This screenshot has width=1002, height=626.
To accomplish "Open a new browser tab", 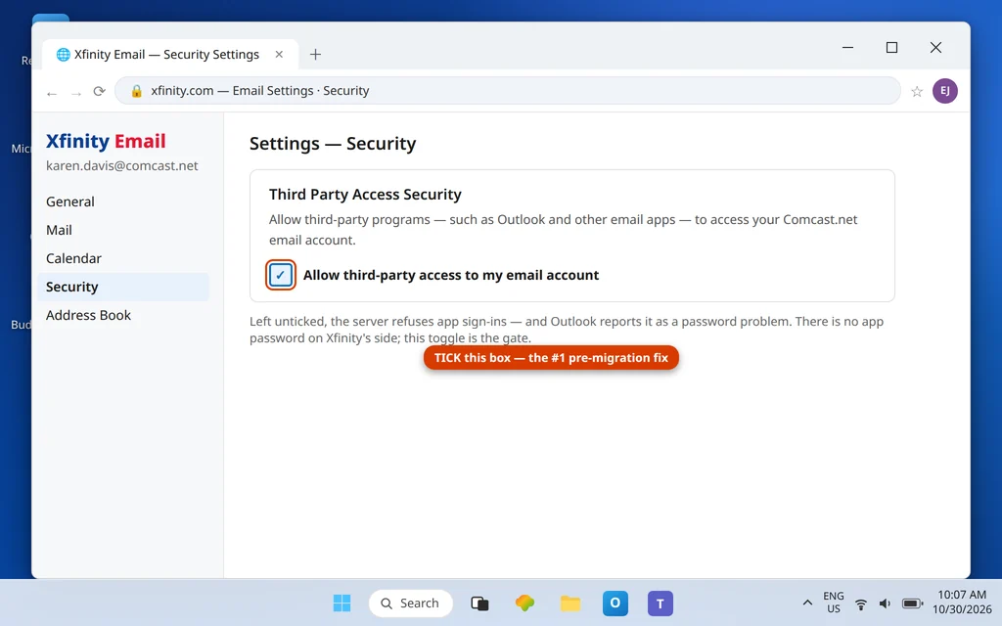I will click(315, 55).
